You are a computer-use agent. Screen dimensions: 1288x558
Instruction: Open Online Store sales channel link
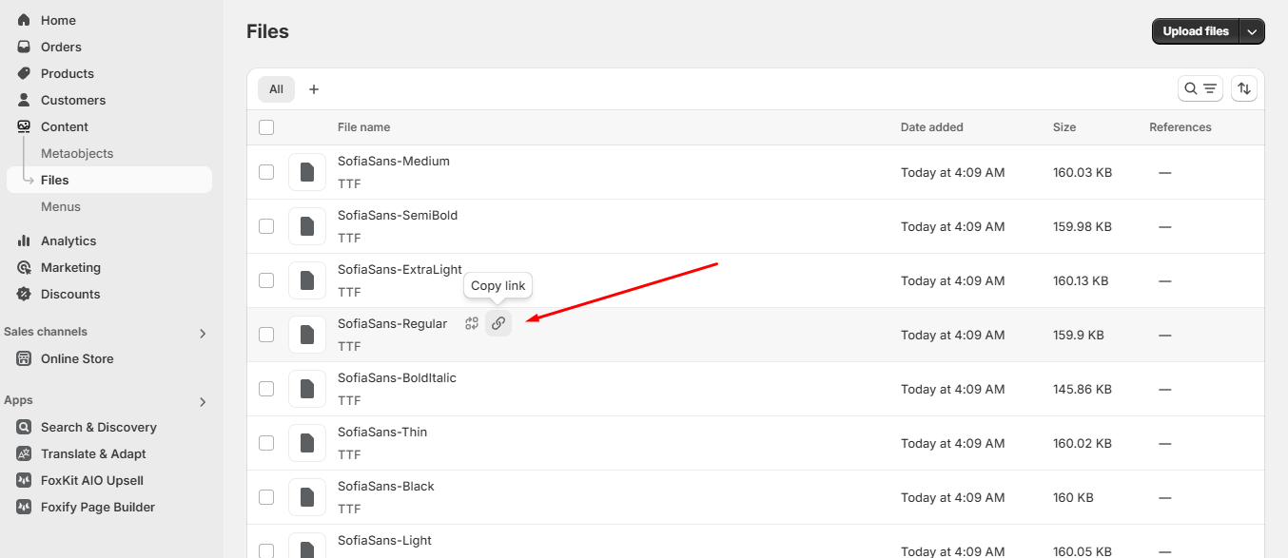[x=77, y=358]
